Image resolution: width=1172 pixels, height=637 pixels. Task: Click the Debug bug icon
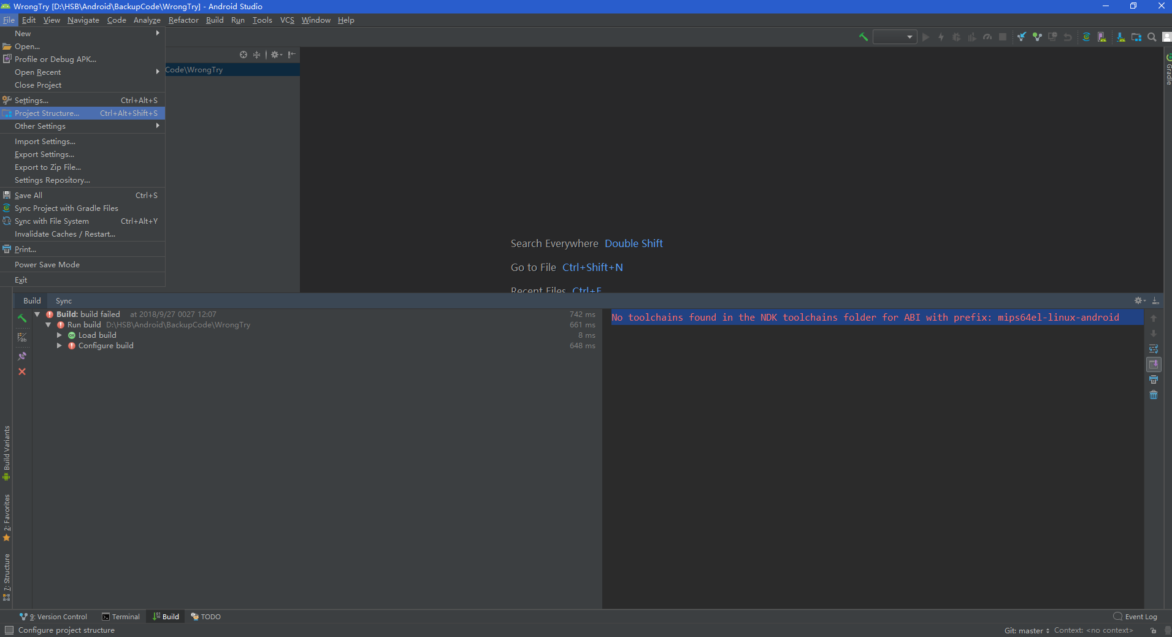click(956, 37)
